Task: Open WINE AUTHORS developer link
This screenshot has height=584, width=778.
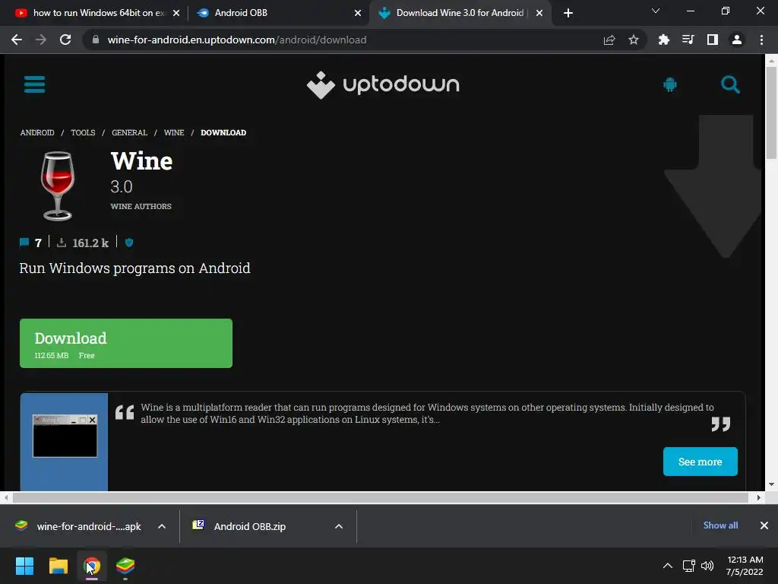Action: [141, 206]
